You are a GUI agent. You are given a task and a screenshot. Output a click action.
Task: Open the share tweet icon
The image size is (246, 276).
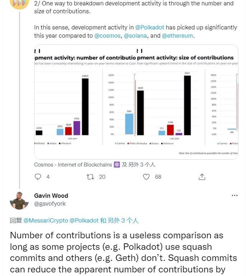[x=202, y=177]
